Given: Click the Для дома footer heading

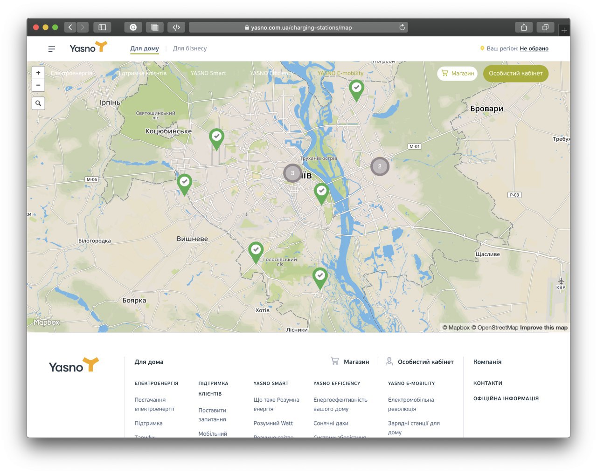Looking at the screenshot, I should pos(149,362).
